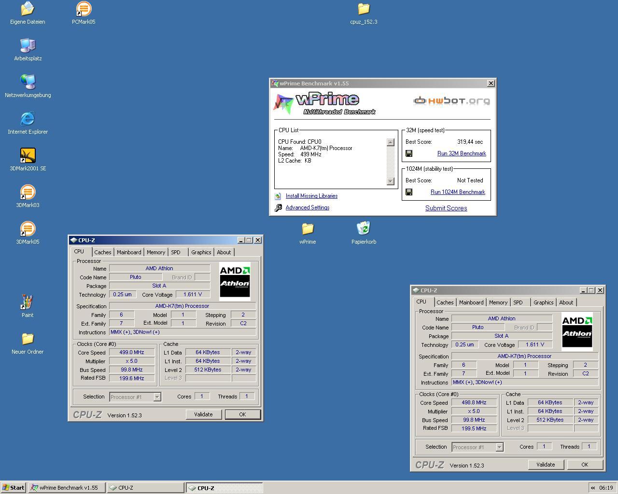Click taskbar clock showing 06:19
The height and width of the screenshot is (494, 618).
click(606, 488)
